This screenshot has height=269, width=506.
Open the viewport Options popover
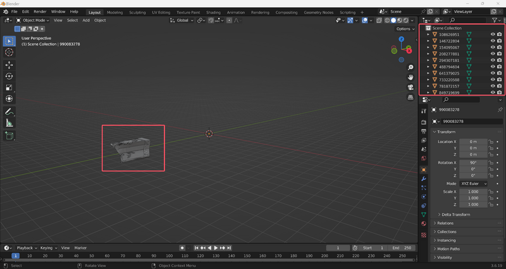click(x=405, y=28)
